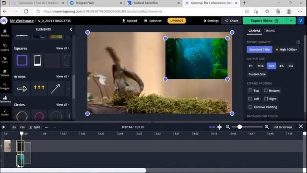
Task: Add the white right arrow element
Action: tap(22, 88)
